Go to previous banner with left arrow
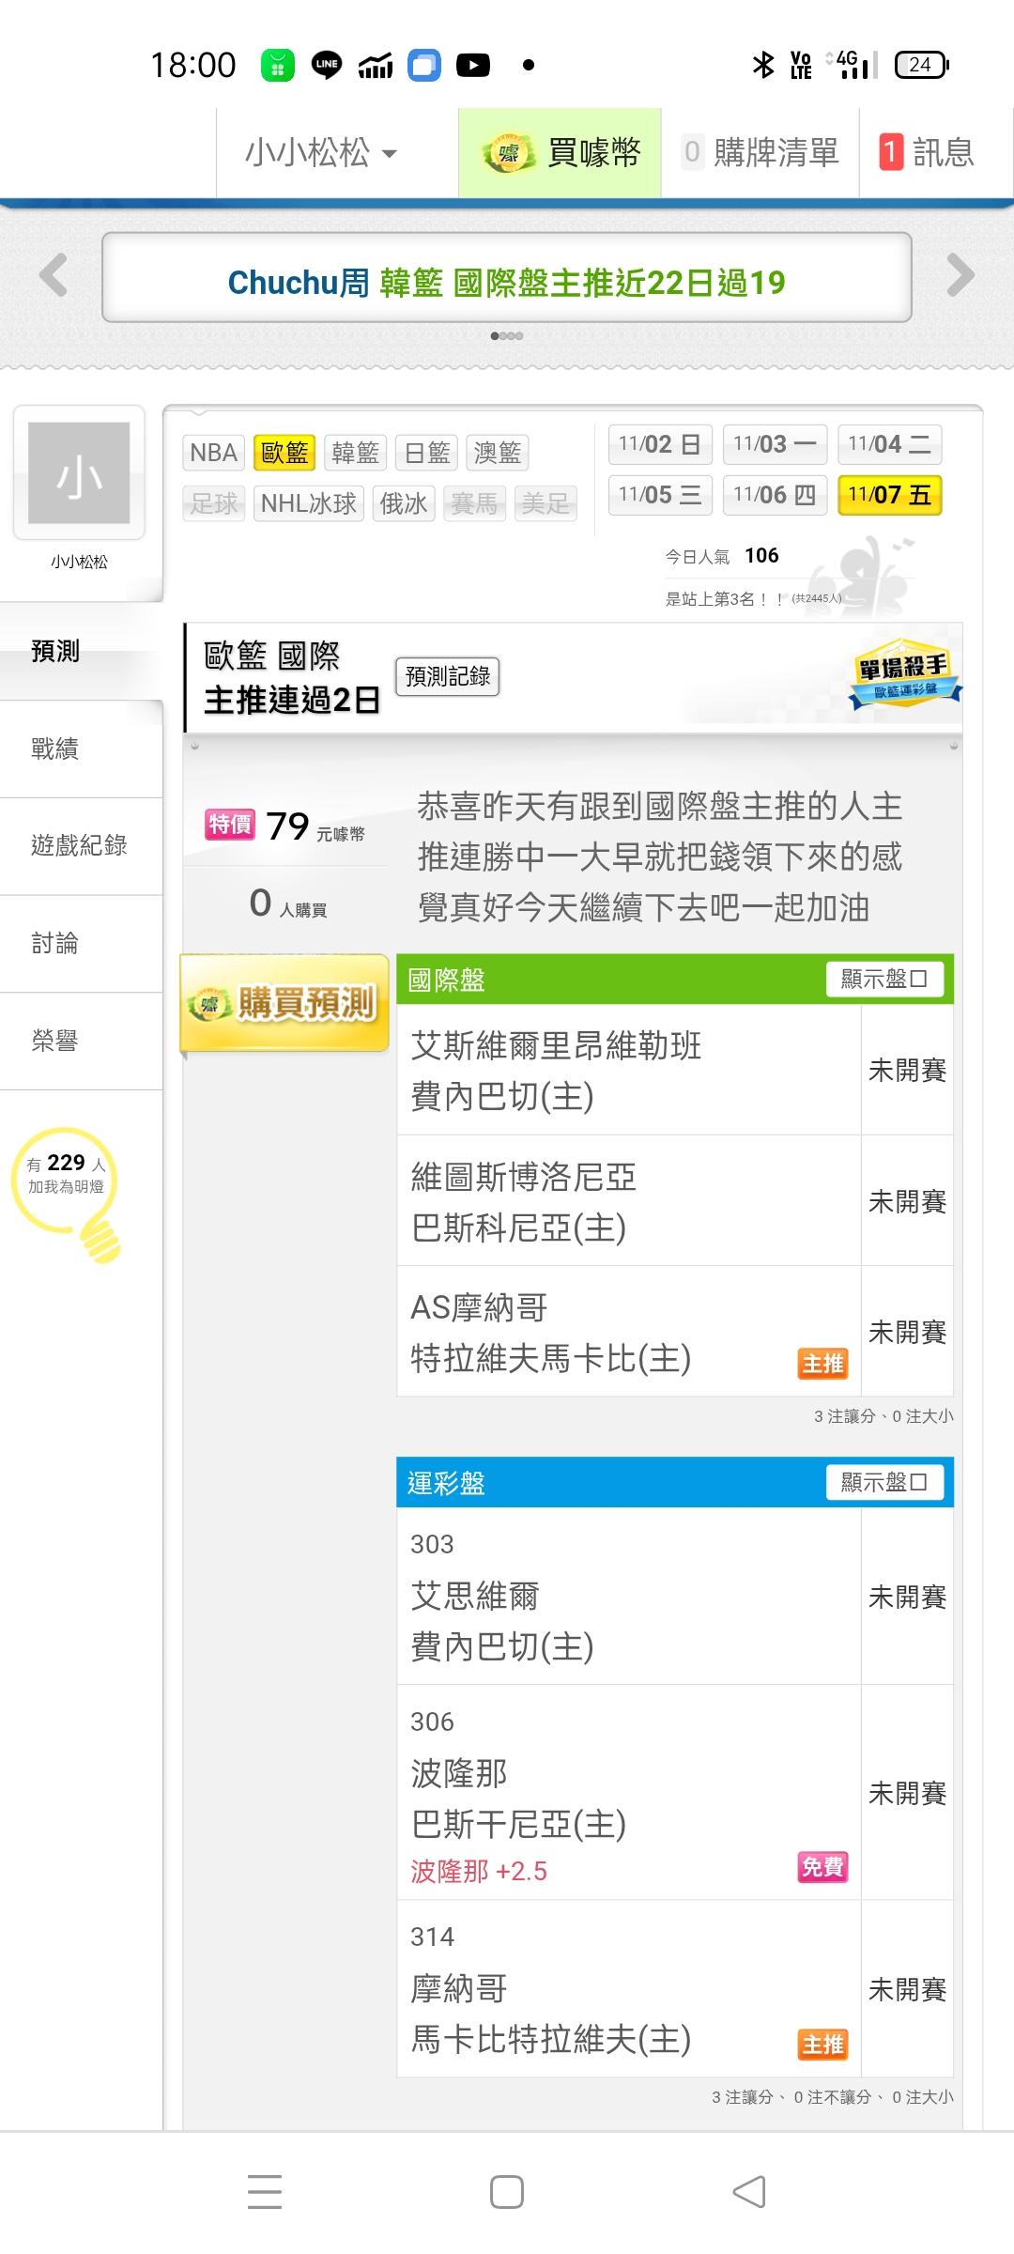The width and height of the screenshot is (1014, 2254). 54,276
